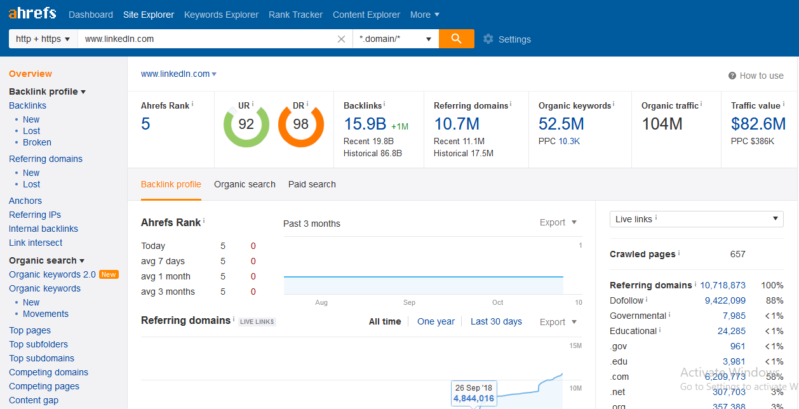Switch the referring domains chart to Last 30 days
The image size is (799, 409).
(x=496, y=321)
